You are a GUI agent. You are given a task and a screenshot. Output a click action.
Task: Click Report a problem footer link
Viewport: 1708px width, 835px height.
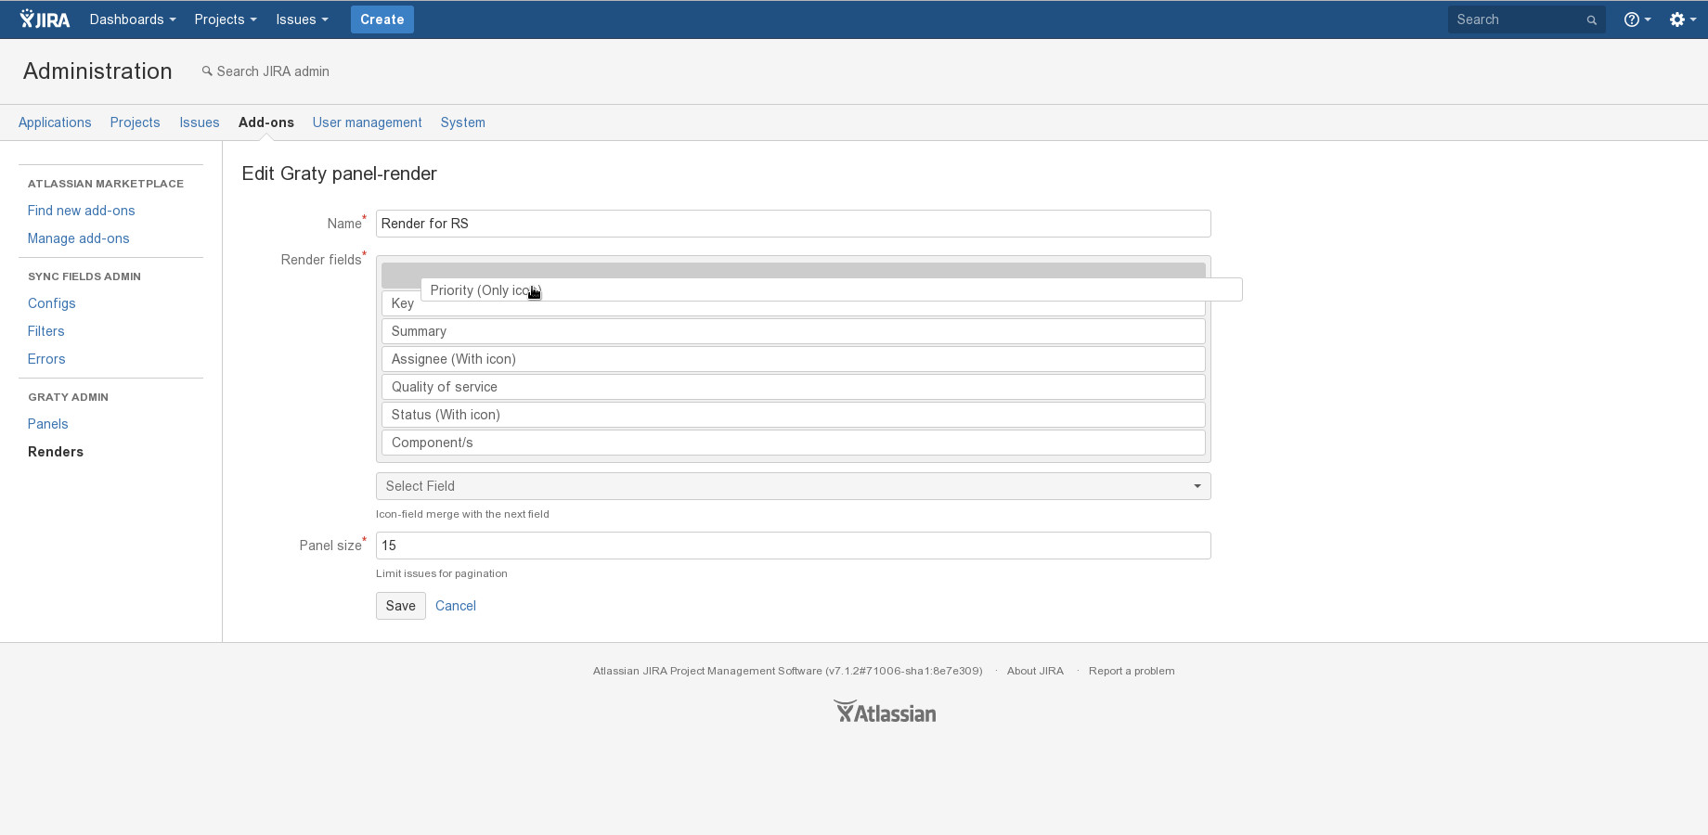(x=1132, y=671)
